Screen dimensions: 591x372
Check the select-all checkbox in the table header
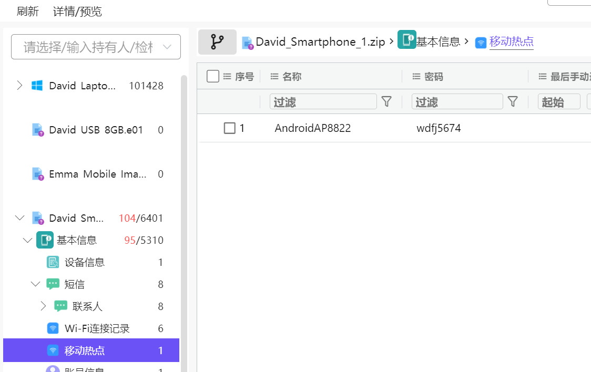212,76
